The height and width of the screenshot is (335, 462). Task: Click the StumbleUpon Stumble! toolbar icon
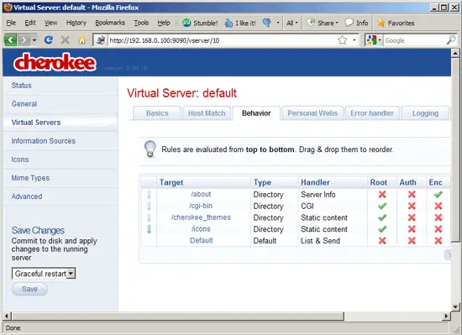(x=186, y=23)
